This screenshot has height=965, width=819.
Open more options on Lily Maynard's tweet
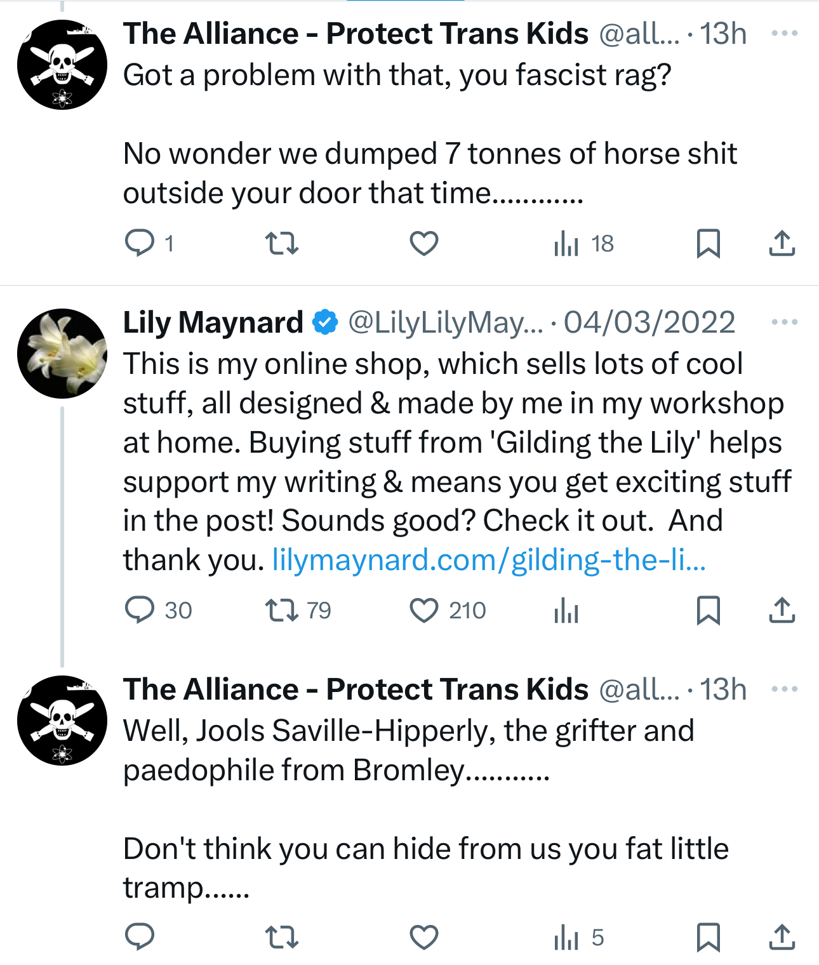tap(784, 322)
